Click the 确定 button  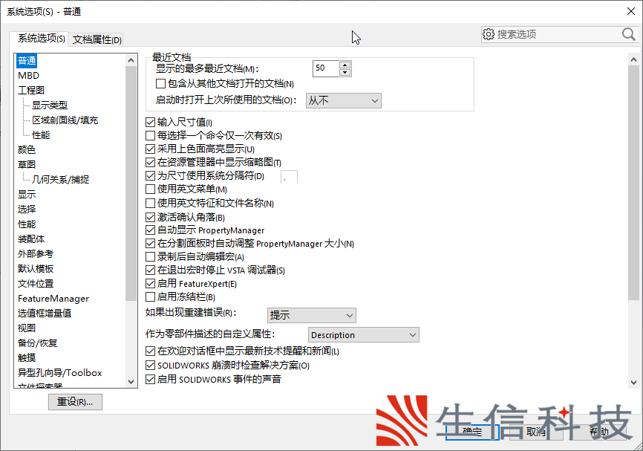(472, 432)
